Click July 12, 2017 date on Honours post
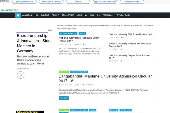Viewport: 170px width, 113px height. coord(67,44)
